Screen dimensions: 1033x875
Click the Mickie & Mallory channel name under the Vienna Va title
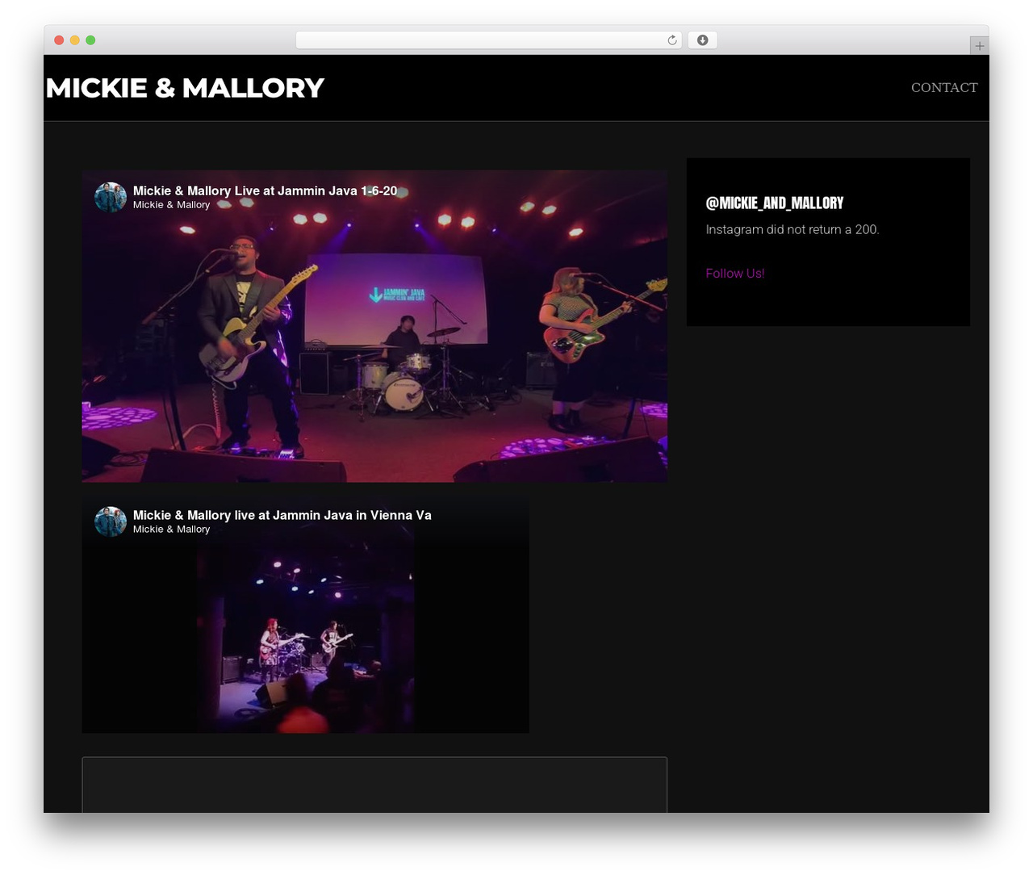point(171,530)
